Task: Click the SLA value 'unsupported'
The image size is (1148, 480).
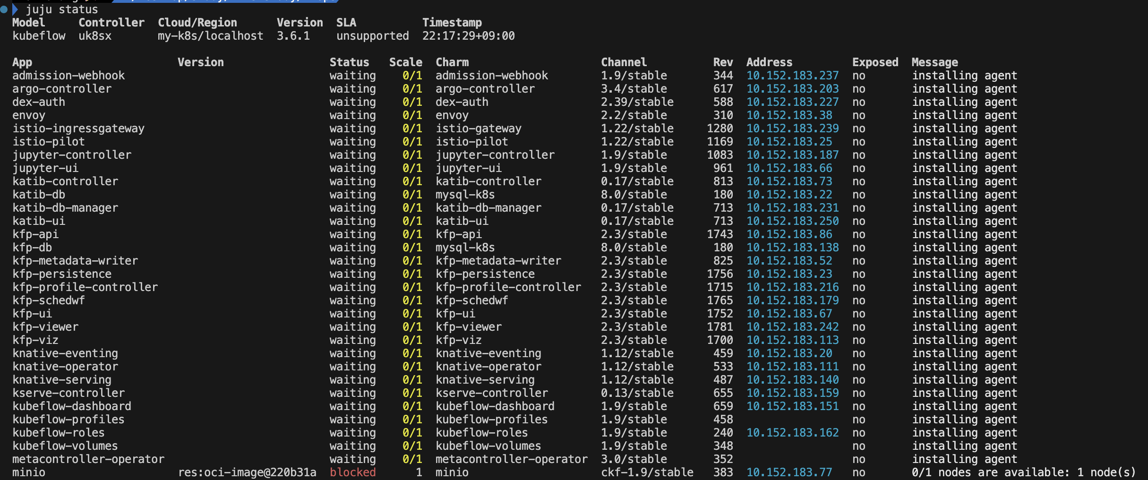Action: (x=373, y=36)
